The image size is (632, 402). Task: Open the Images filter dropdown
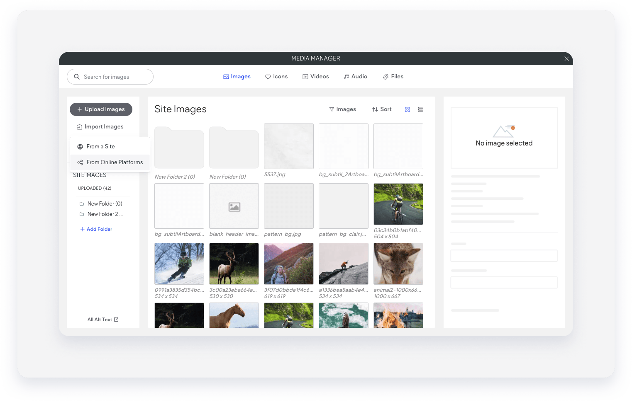(x=342, y=109)
